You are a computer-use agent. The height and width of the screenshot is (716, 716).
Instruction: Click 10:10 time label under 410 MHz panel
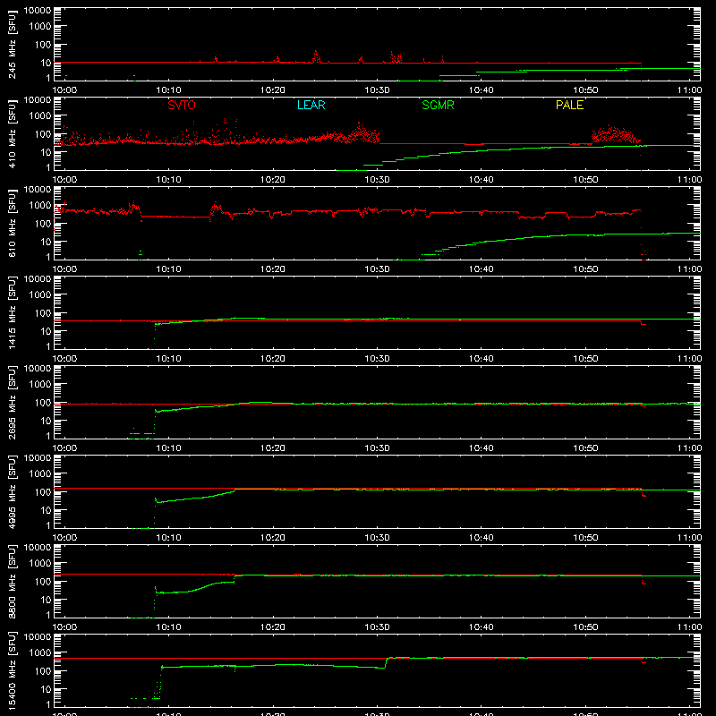pyautogui.click(x=169, y=180)
